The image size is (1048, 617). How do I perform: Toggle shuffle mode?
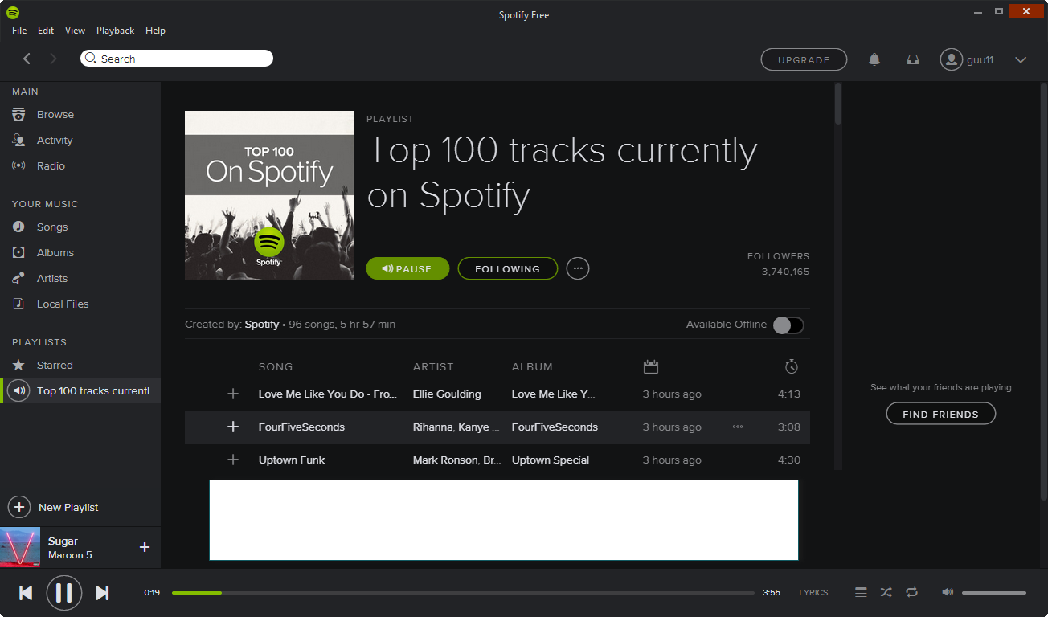click(x=886, y=593)
